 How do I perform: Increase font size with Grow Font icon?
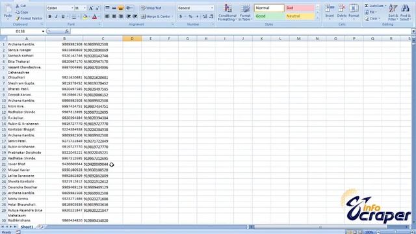click(91, 8)
